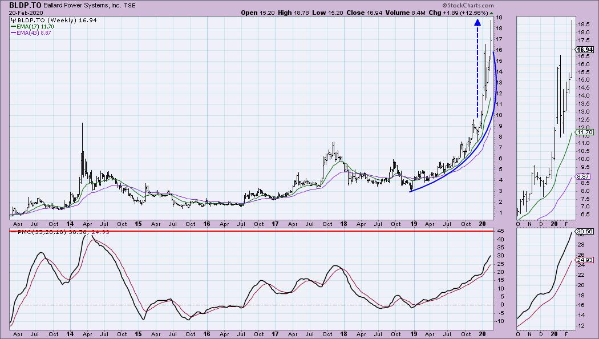Click the boxed 30.56 PMO value tag
The width and height of the screenshot is (599, 339).
(585, 232)
